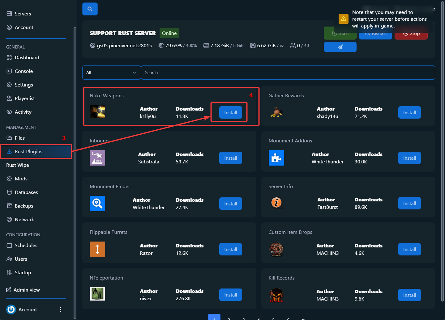The height and width of the screenshot is (320, 445).
Task: Install the Monument Finder plugin
Action: 231,204
